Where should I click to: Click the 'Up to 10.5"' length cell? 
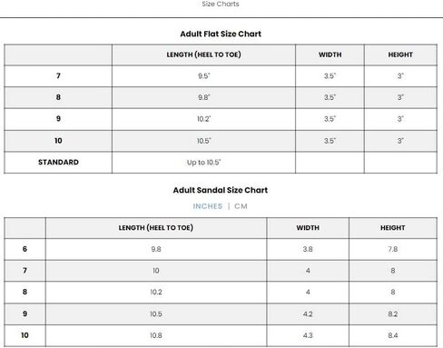click(203, 163)
